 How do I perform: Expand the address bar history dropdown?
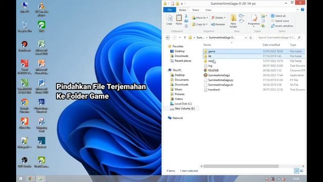click(x=246, y=38)
